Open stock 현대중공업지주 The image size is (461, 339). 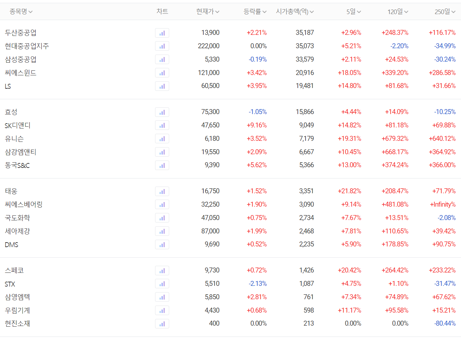[27, 46]
